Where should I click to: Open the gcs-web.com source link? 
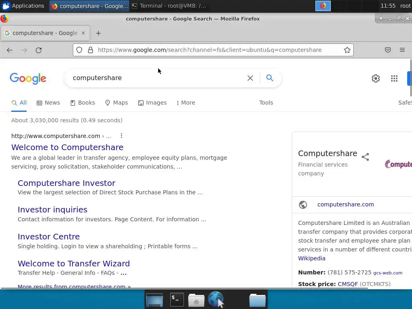click(388, 273)
